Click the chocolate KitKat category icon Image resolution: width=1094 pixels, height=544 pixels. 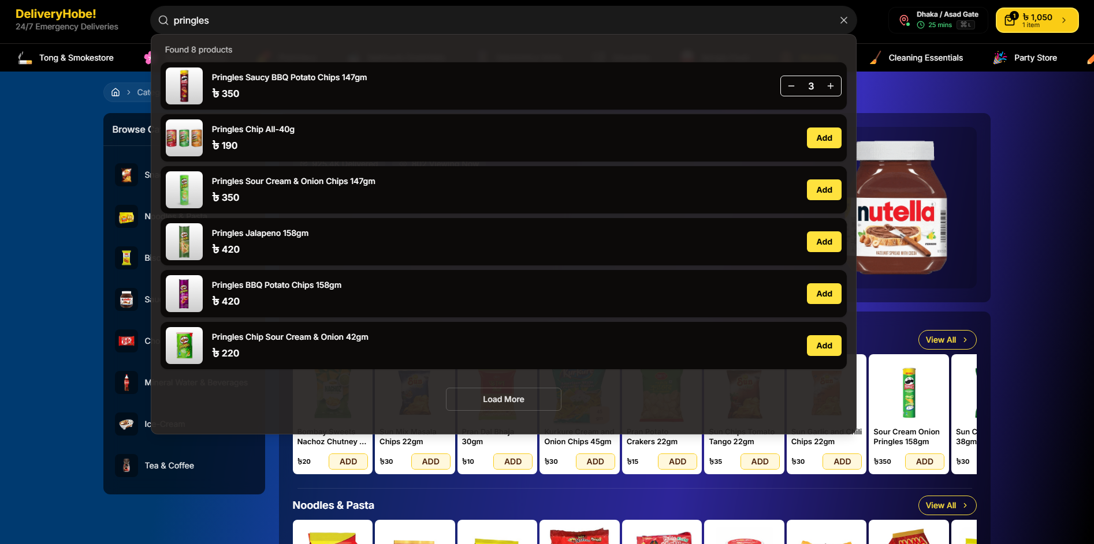126,341
